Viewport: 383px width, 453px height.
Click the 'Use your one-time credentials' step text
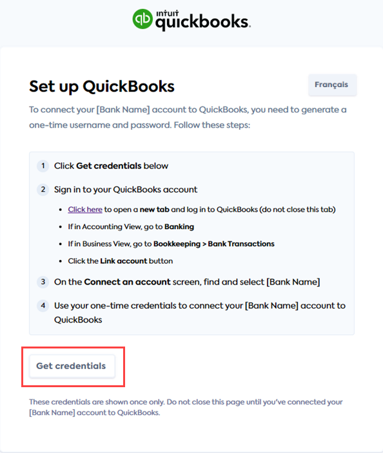click(200, 312)
